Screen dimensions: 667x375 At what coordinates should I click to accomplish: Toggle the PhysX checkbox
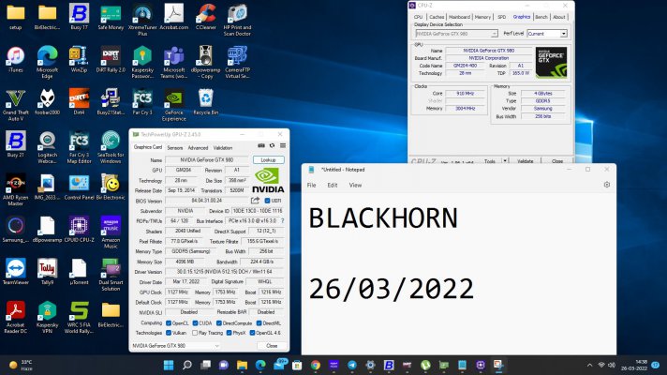(229, 333)
